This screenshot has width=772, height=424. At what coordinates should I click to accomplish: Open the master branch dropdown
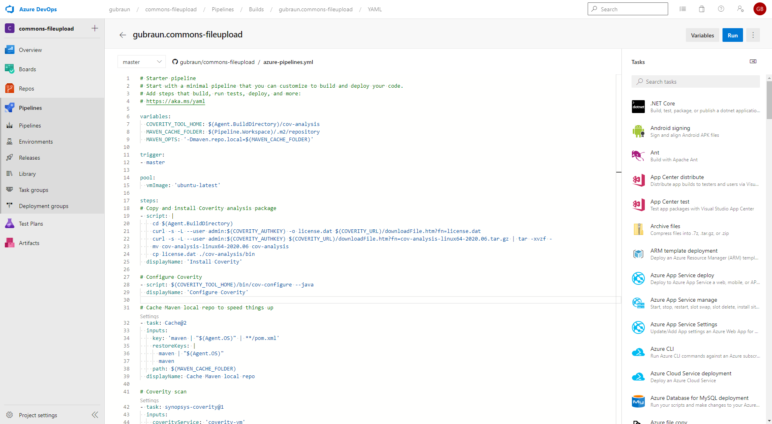[142, 62]
